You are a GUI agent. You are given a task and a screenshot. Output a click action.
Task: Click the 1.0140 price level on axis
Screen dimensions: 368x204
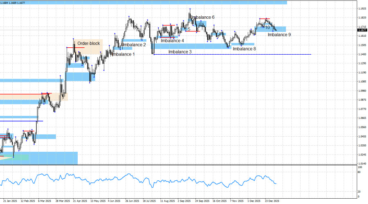coord(362,163)
